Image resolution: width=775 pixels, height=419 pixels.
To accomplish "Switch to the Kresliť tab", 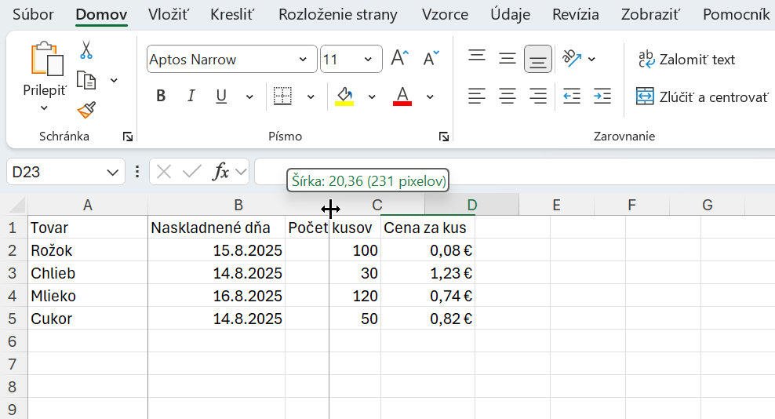I will [x=232, y=14].
